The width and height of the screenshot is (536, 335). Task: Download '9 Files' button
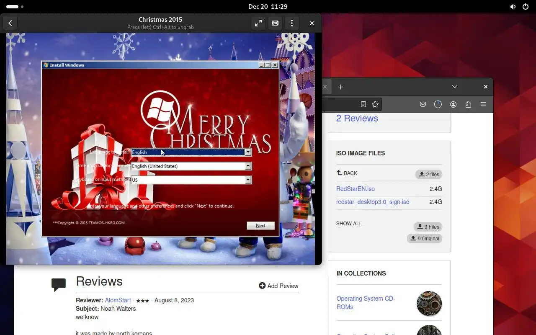(x=428, y=227)
